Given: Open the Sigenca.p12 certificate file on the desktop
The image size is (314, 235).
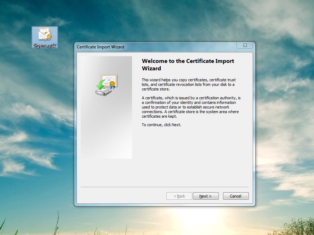Looking at the screenshot, I should (44, 35).
